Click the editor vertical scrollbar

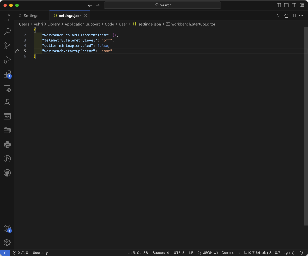click(306, 126)
